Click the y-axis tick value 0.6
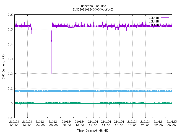177x133 pixels. pos(10,15)
